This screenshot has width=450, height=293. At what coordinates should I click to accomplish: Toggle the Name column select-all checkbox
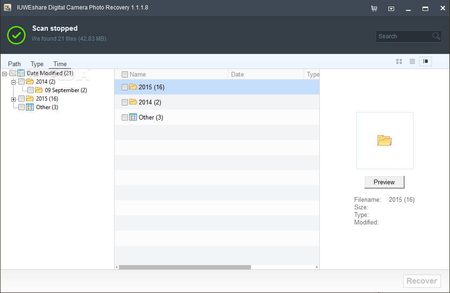pos(125,75)
